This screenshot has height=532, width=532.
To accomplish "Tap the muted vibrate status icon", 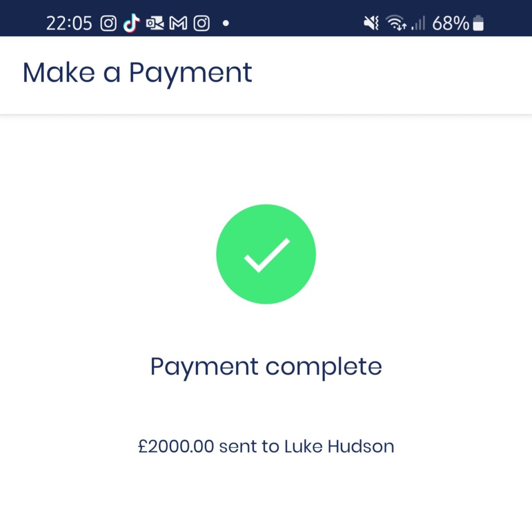I will coord(371,23).
